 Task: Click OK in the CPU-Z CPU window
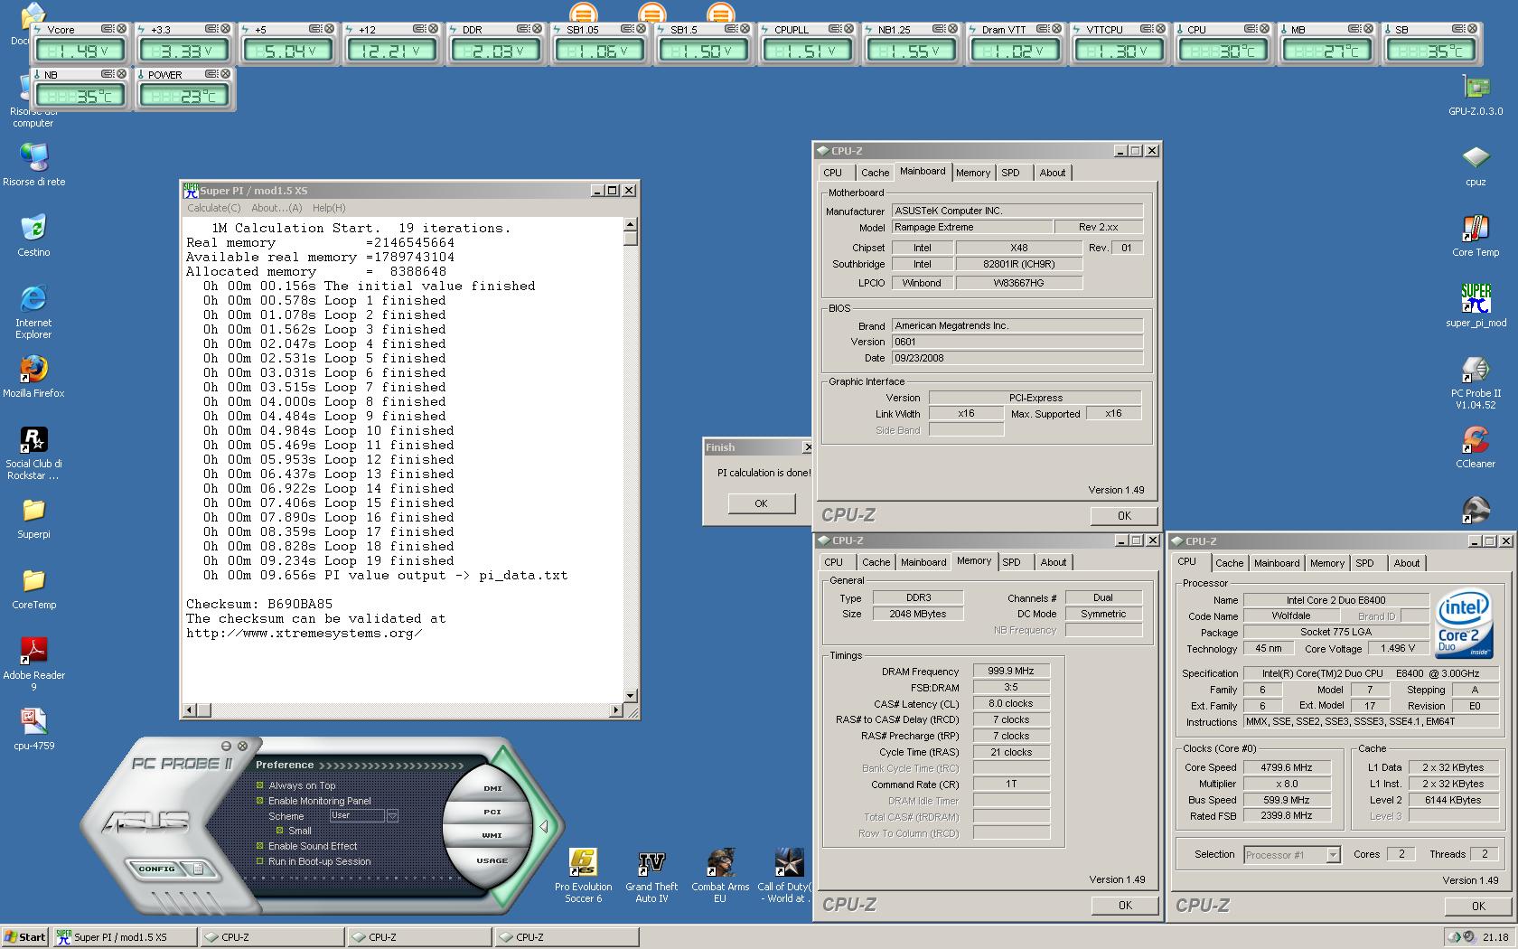(x=1478, y=907)
